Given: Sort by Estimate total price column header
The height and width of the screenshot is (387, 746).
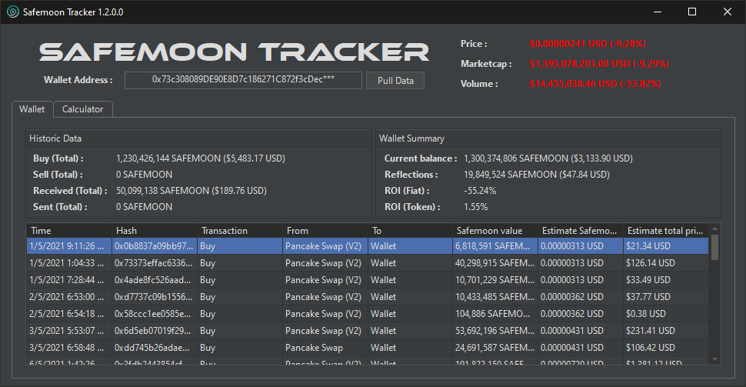Looking at the screenshot, I should 666,230.
